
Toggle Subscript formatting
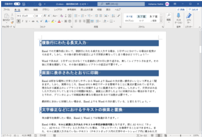[37, 21]
